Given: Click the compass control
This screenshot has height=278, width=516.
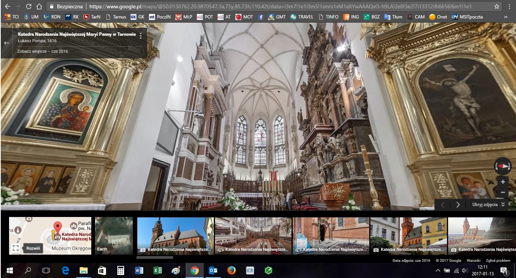Looking at the screenshot, I should 502,166.
